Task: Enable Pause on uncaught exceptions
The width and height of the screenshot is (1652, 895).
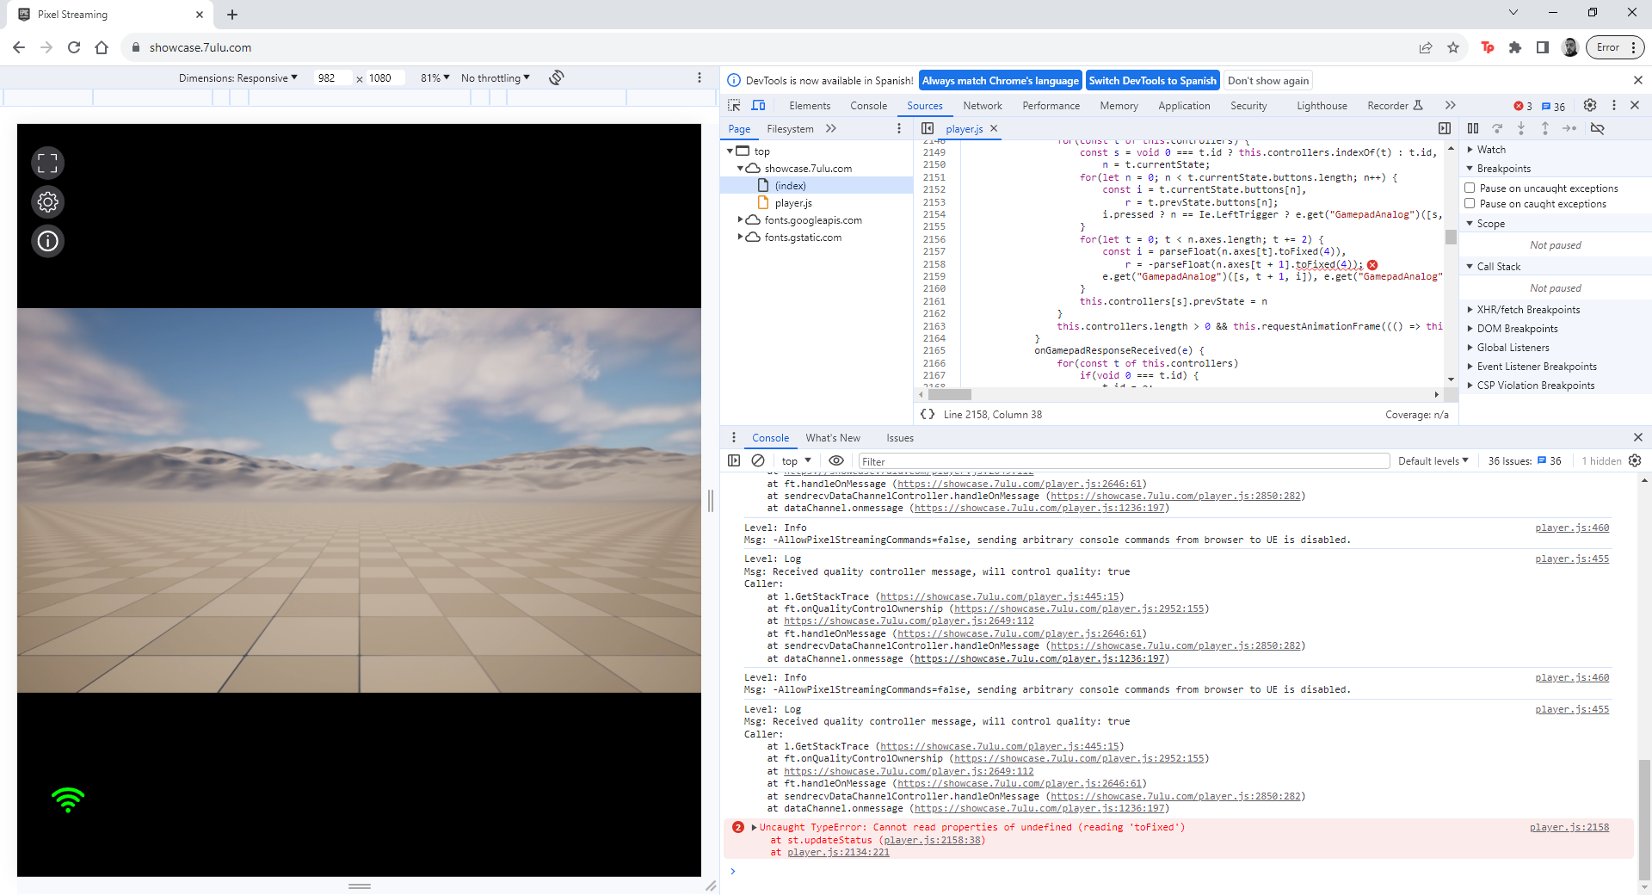Action: click(x=1471, y=188)
